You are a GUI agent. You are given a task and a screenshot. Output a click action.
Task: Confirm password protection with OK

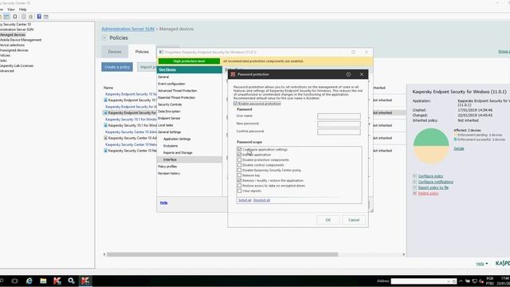coord(328,220)
